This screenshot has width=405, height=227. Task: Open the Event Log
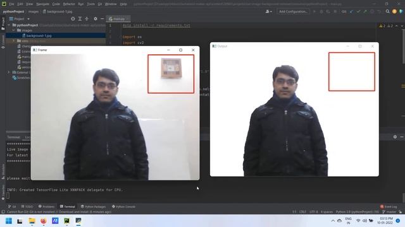pyautogui.click(x=389, y=207)
